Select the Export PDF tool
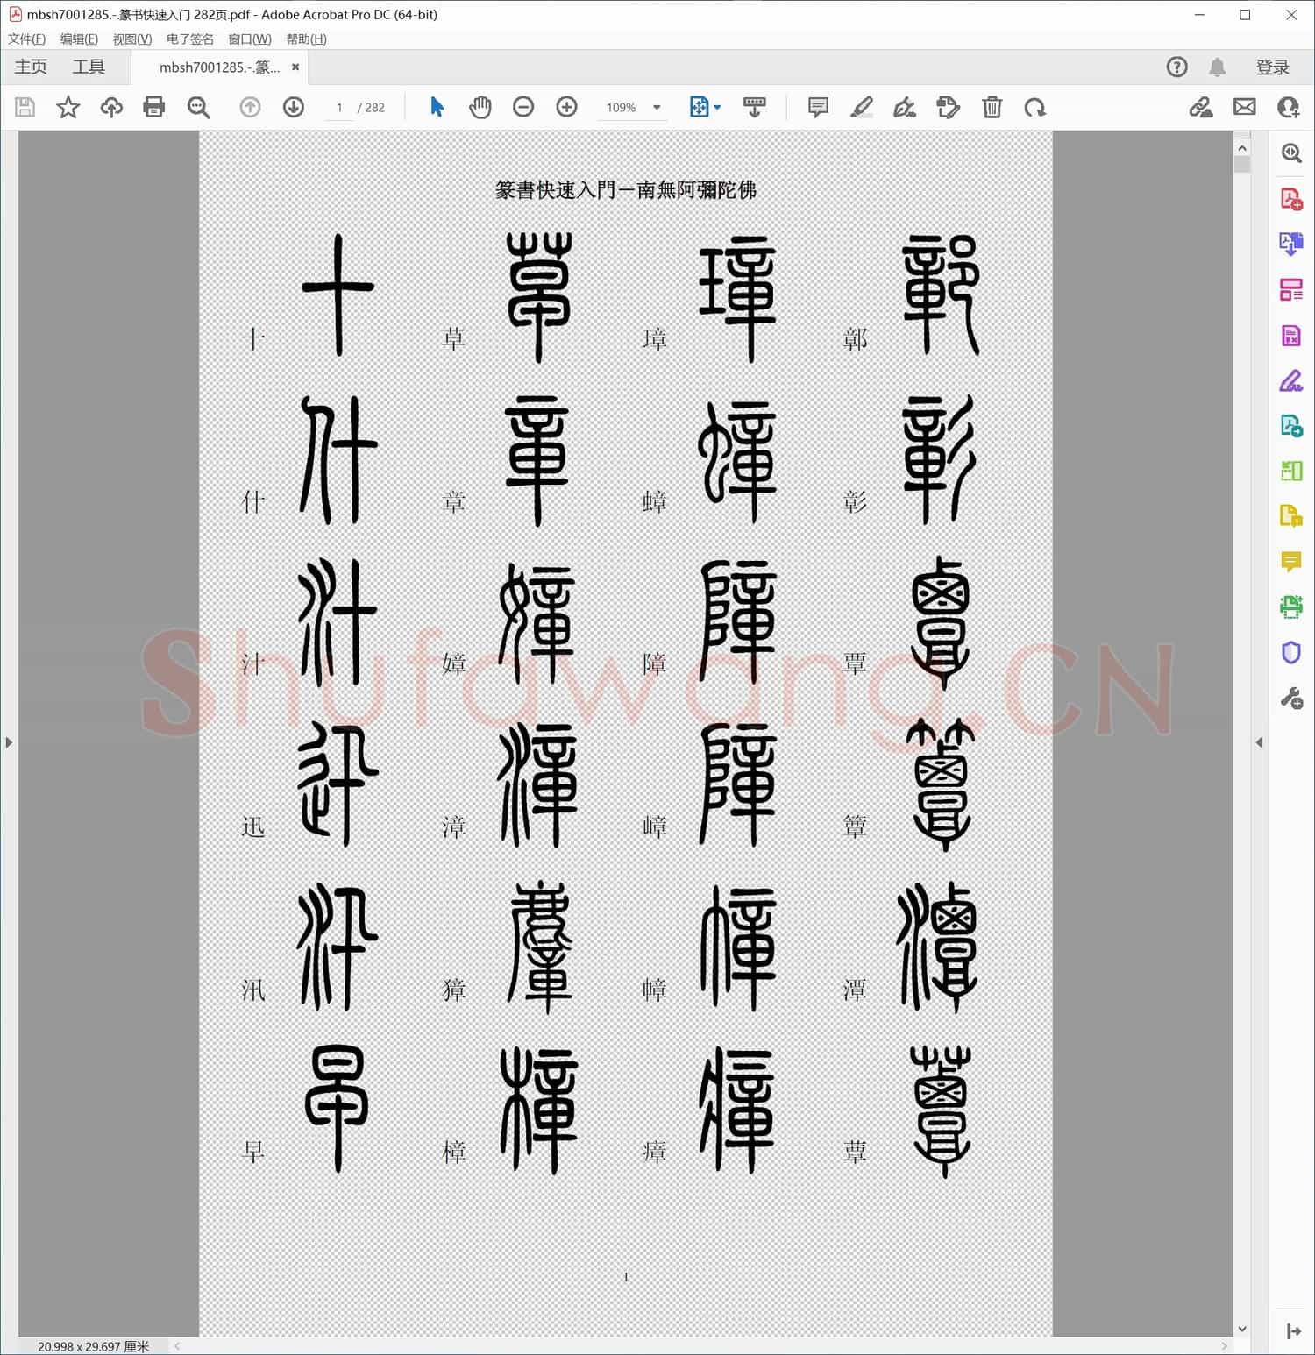This screenshot has height=1355, width=1315. [1290, 245]
